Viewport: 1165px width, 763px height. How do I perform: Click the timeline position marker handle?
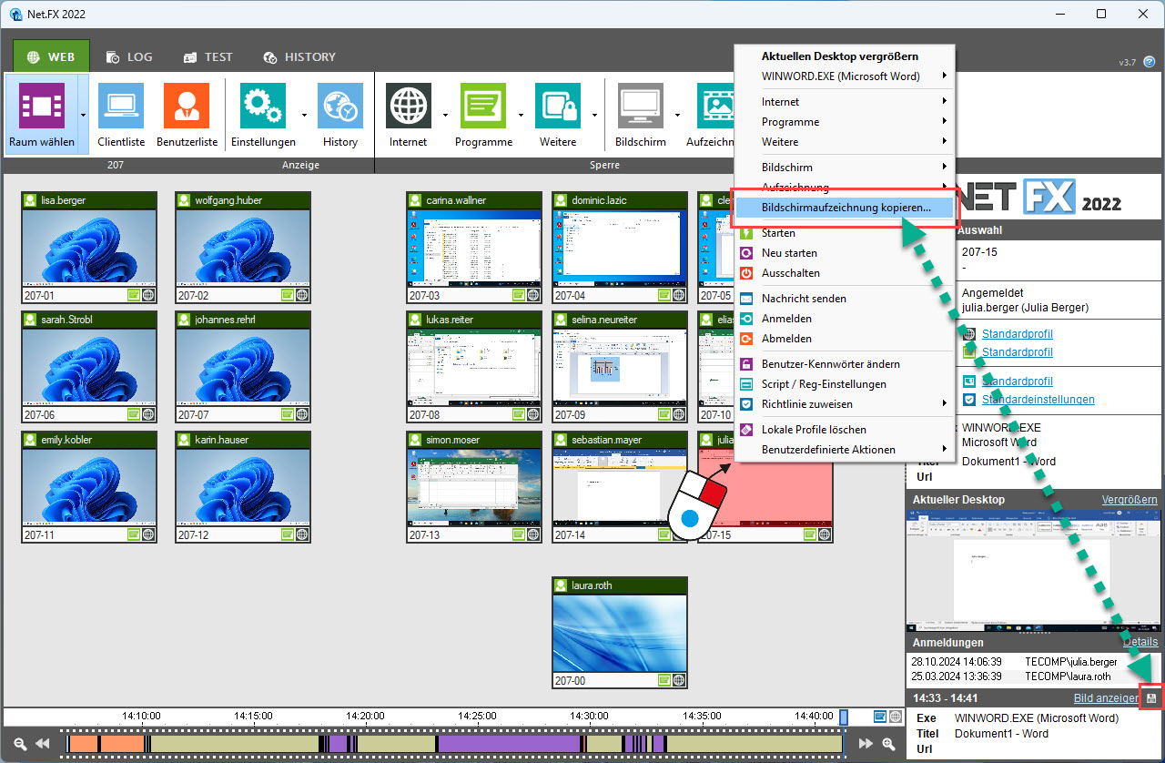click(x=844, y=717)
